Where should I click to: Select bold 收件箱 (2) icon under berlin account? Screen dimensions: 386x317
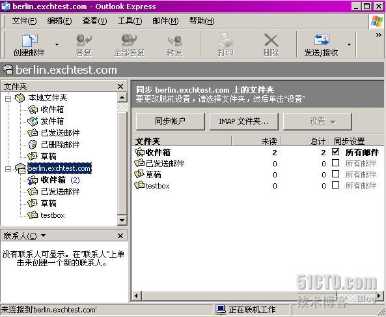(33, 180)
